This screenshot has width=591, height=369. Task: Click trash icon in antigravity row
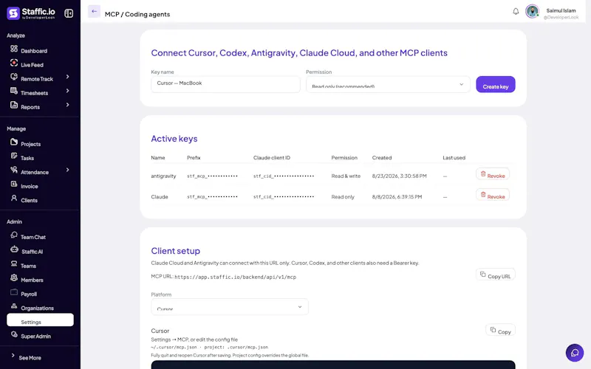pos(483,174)
